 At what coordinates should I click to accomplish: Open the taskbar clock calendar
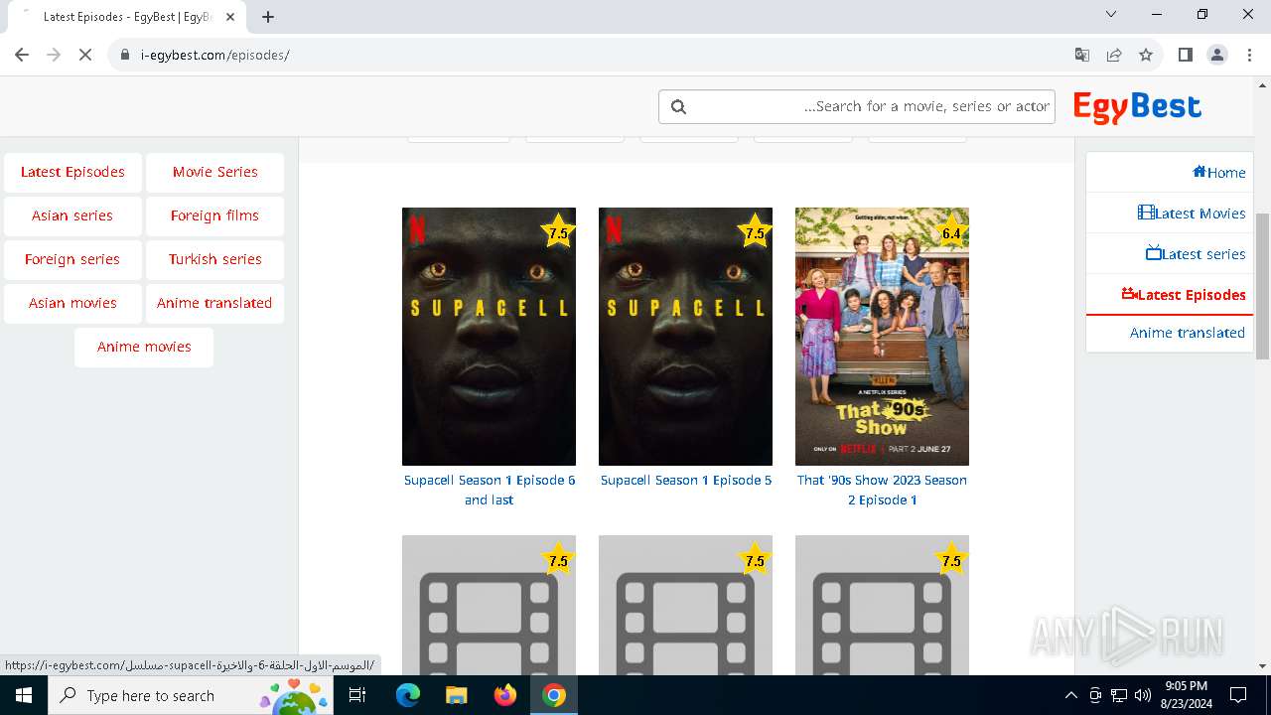pyautogui.click(x=1187, y=695)
